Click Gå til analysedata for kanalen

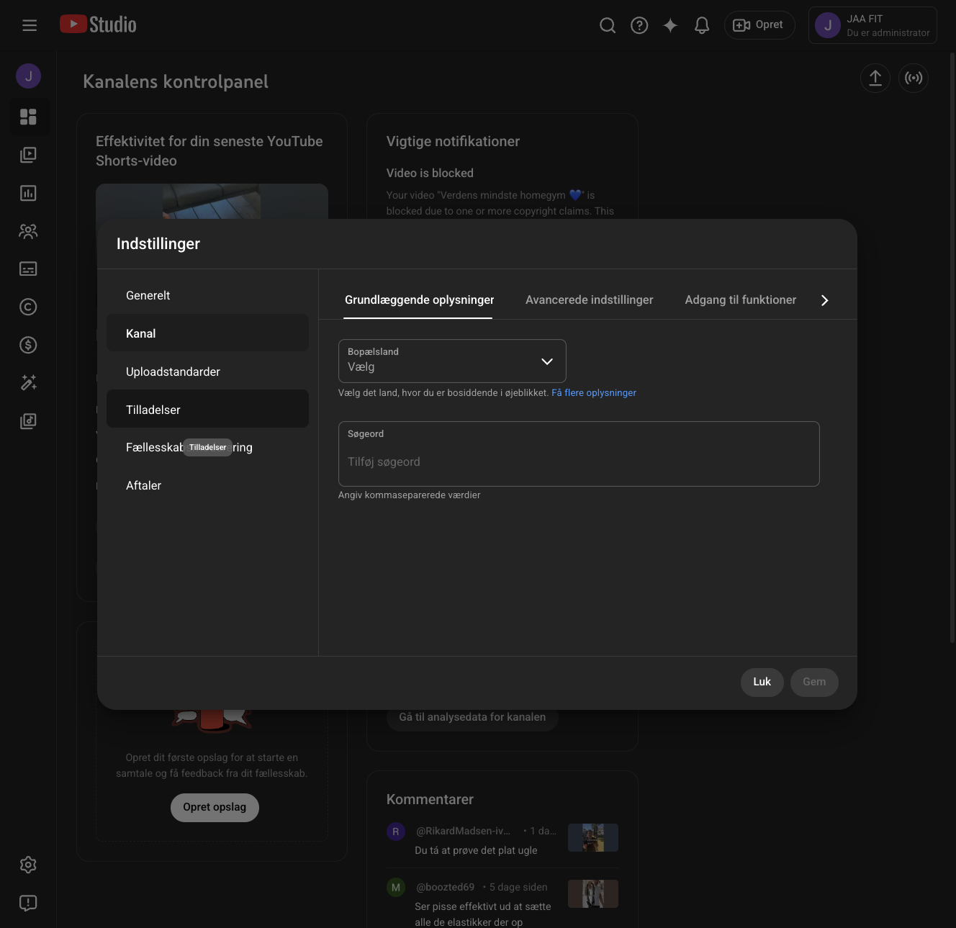tap(472, 718)
